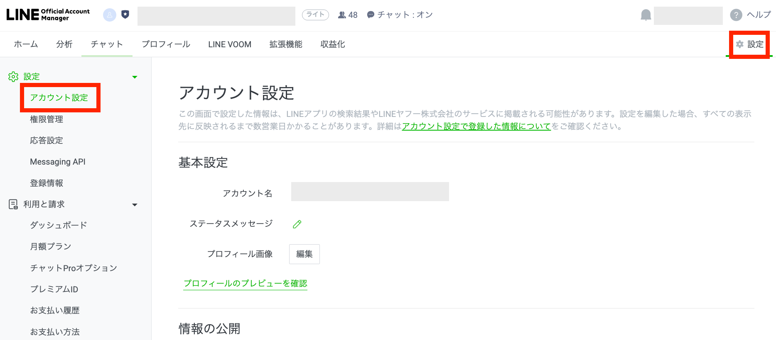
Task: Click the notification bell icon
Action: pyautogui.click(x=646, y=15)
